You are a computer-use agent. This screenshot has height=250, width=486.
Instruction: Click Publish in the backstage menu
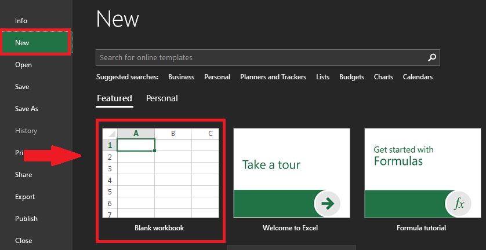pyautogui.click(x=26, y=219)
